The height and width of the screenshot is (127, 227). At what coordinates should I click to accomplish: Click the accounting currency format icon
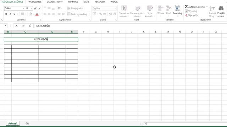94,14
